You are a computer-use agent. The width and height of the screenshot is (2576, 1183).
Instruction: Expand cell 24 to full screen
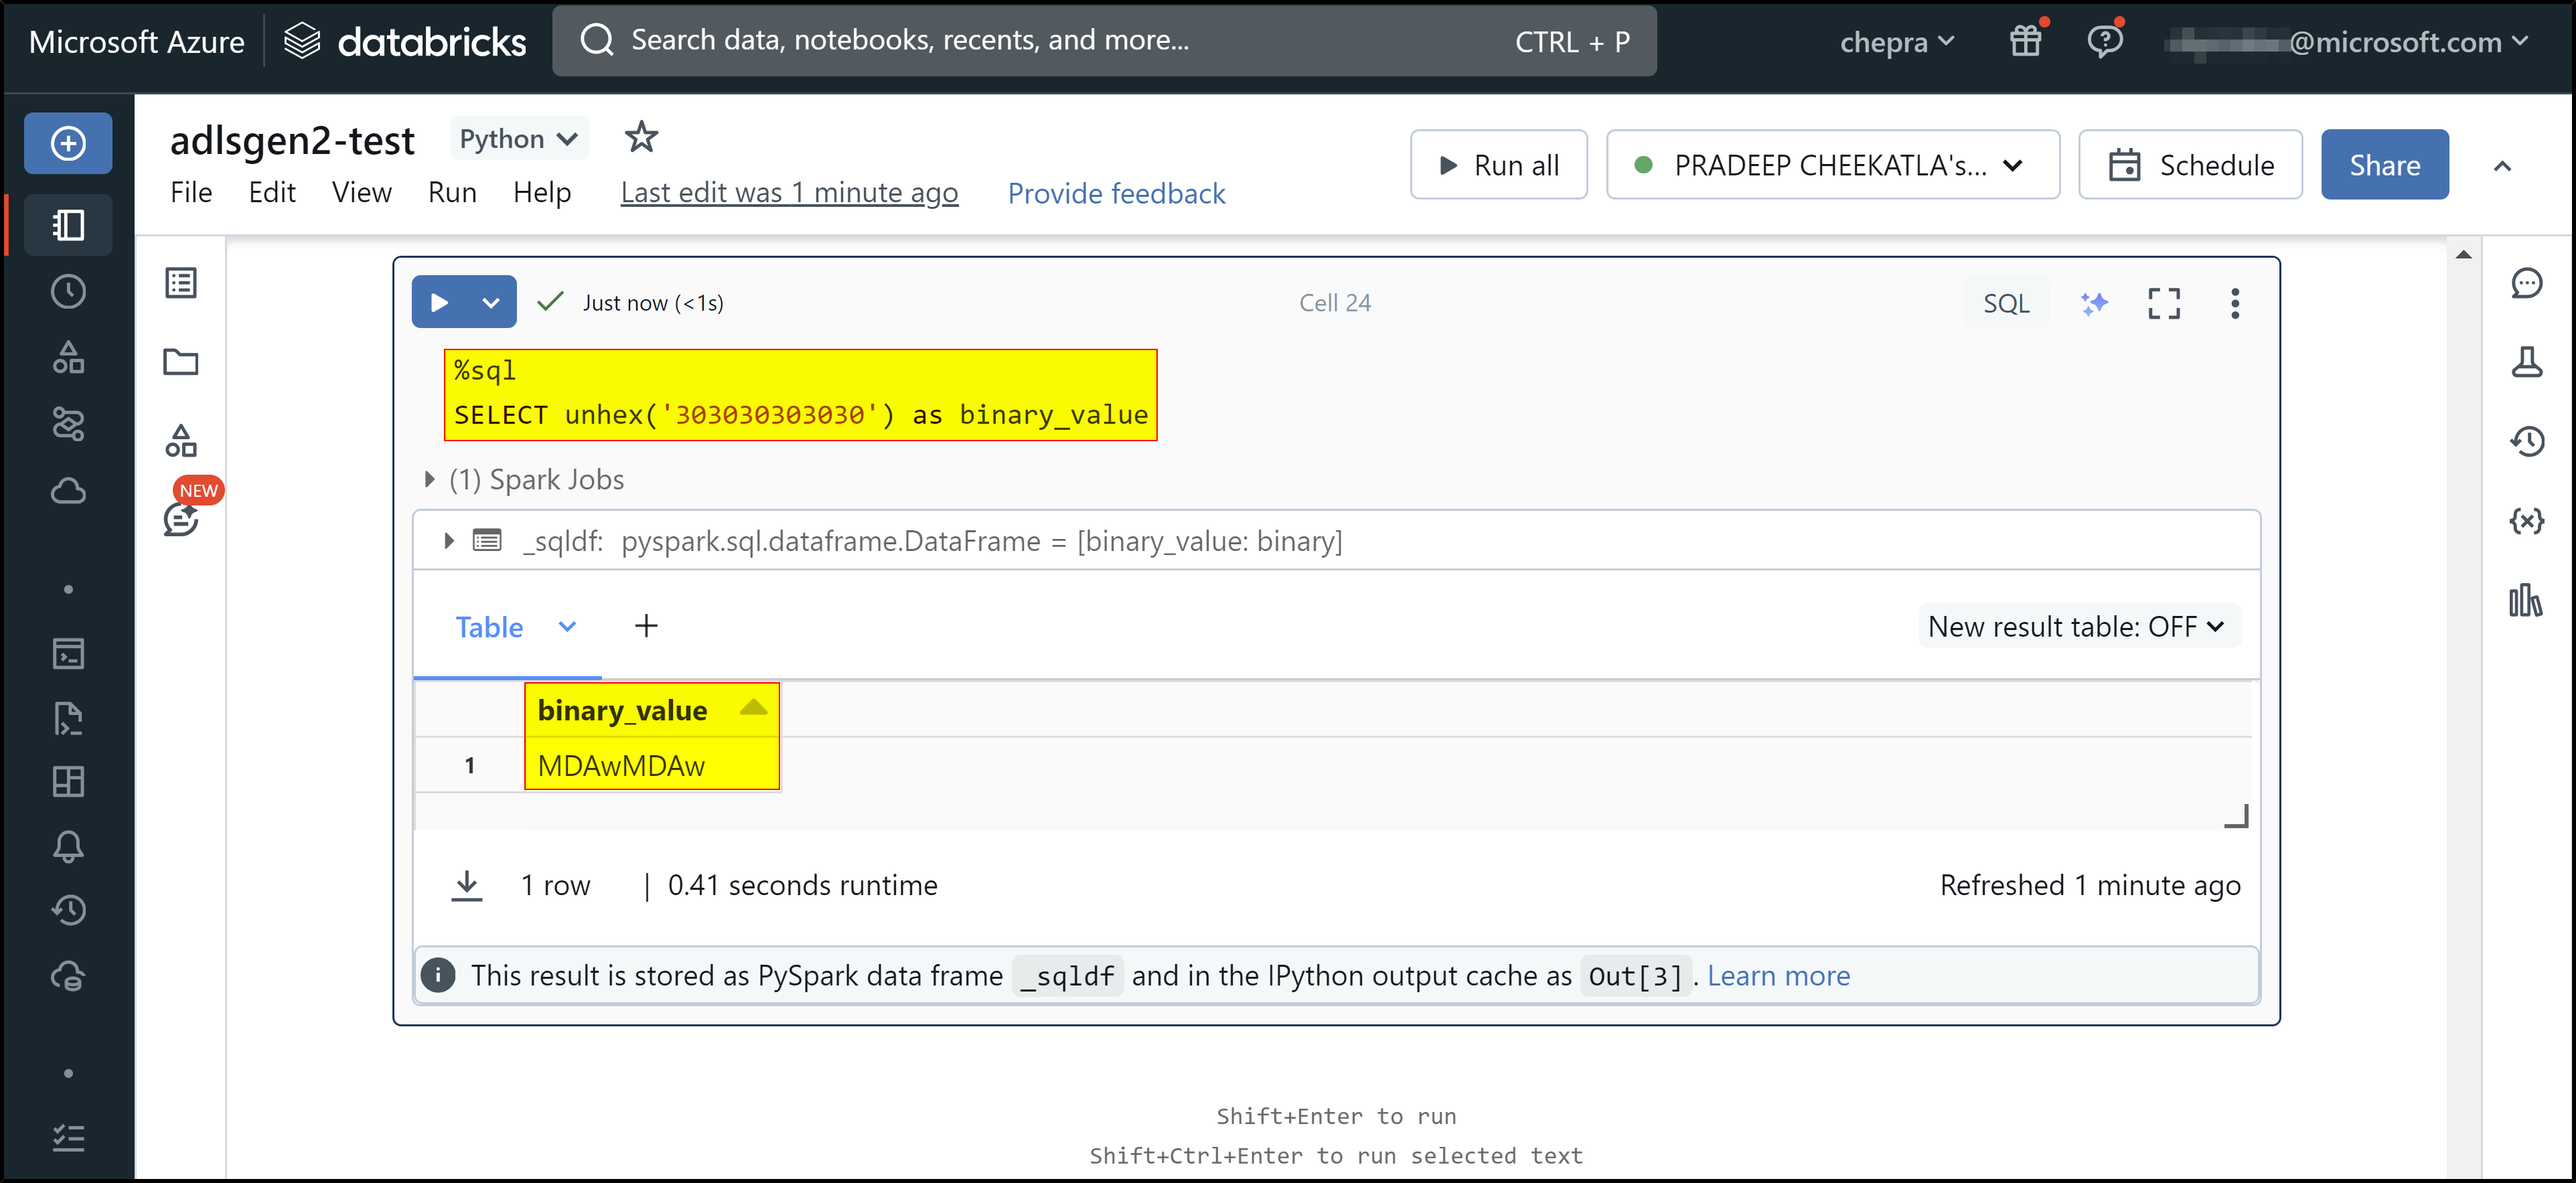pyautogui.click(x=2164, y=303)
